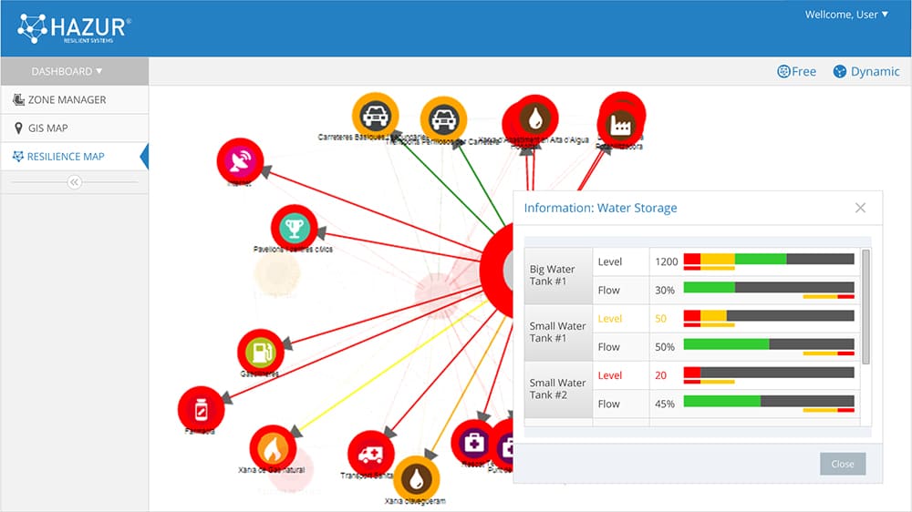This screenshot has height=512, width=912.
Task: Select the large red central node
Action: click(497, 271)
